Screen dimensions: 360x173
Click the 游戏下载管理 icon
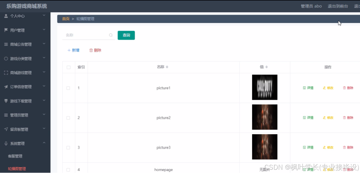click(6, 101)
